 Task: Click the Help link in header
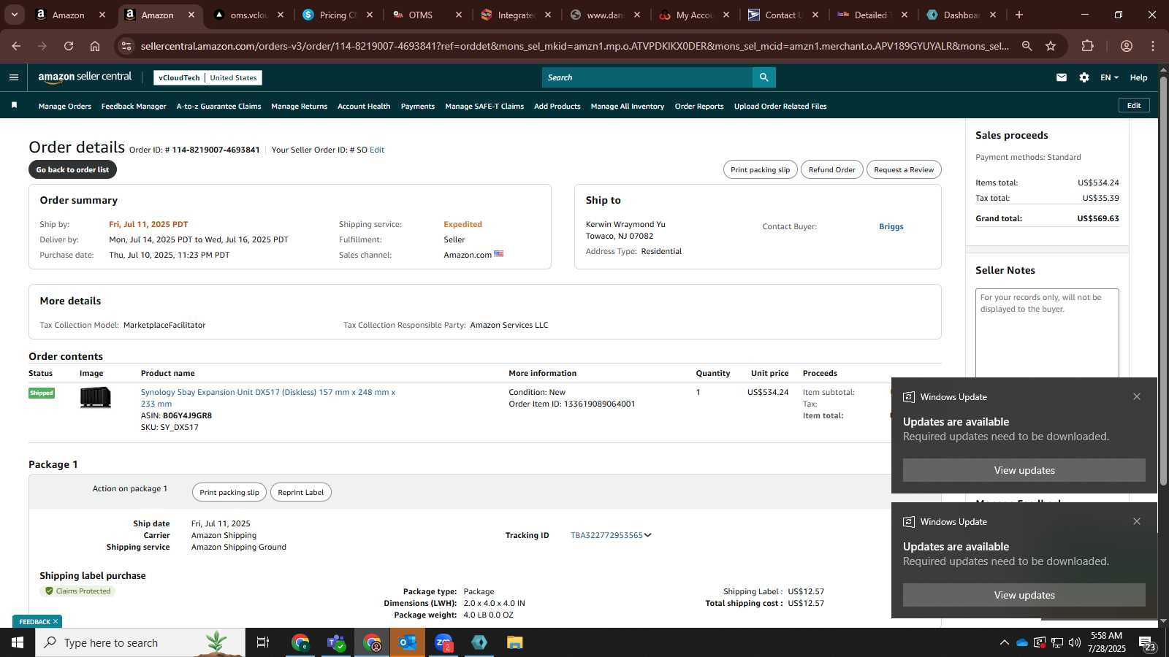[1138, 77]
